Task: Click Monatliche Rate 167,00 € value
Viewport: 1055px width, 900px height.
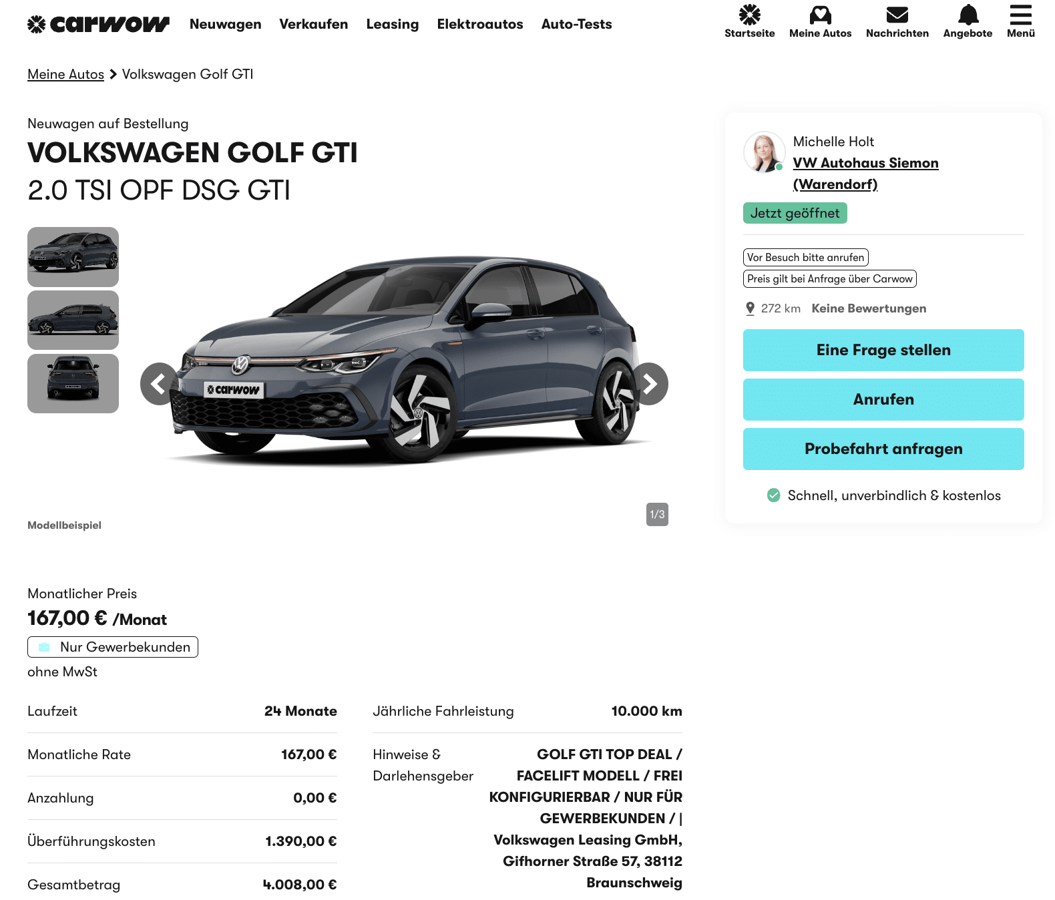Action: coord(308,754)
